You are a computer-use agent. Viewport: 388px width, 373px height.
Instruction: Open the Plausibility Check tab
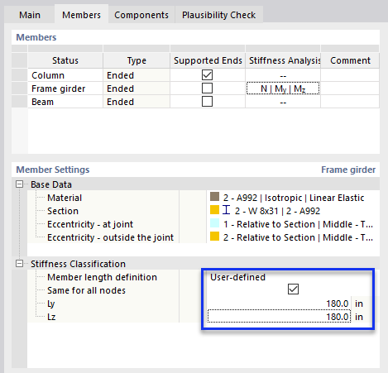coord(218,15)
